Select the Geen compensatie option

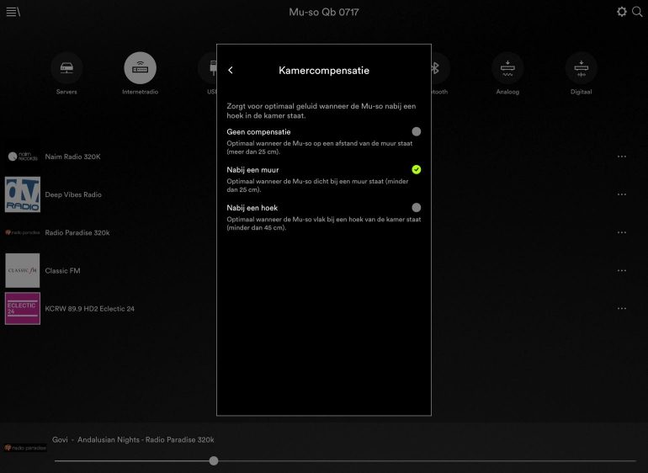[416, 132]
